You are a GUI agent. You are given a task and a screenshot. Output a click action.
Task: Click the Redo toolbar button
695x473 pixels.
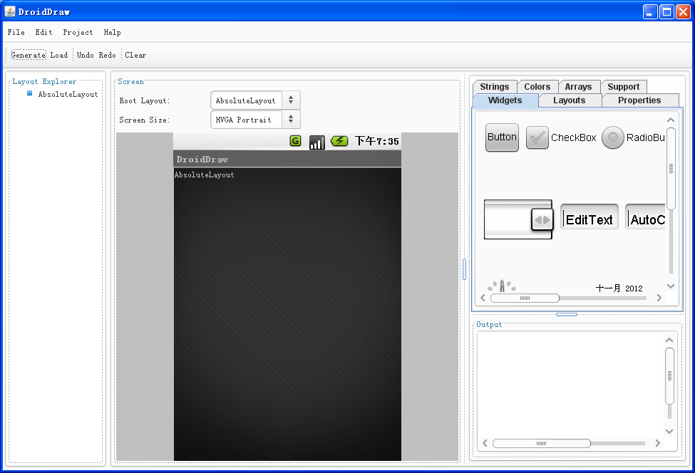(x=107, y=55)
